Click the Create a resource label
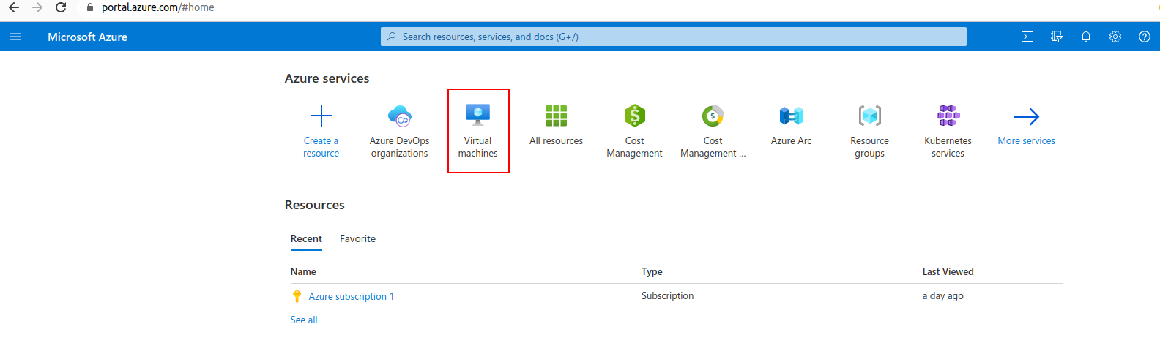Image resolution: width=1160 pixels, height=354 pixels. coord(321,147)
